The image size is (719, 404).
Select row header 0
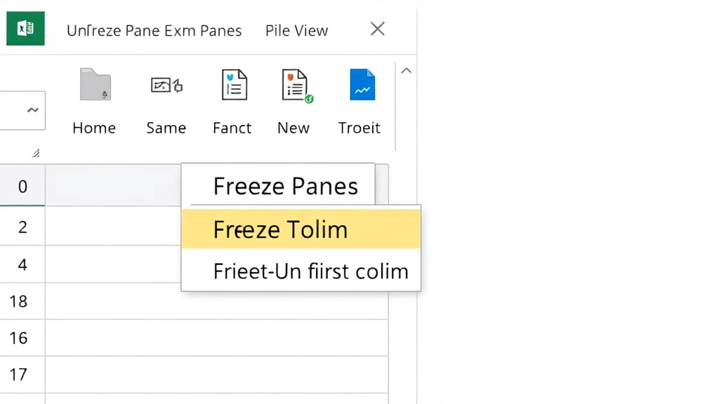click(x=22, y=186)
